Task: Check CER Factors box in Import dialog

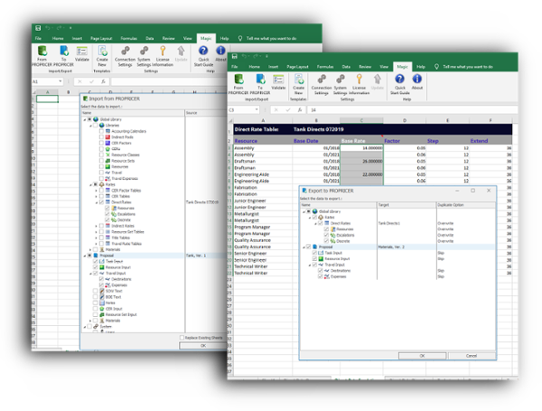Action: [101, 143]
